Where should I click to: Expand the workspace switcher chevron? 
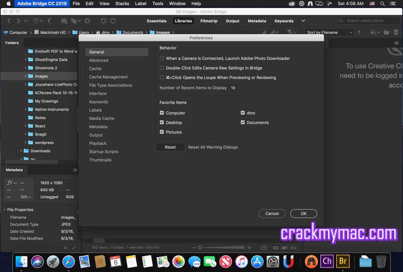point(303,21)
